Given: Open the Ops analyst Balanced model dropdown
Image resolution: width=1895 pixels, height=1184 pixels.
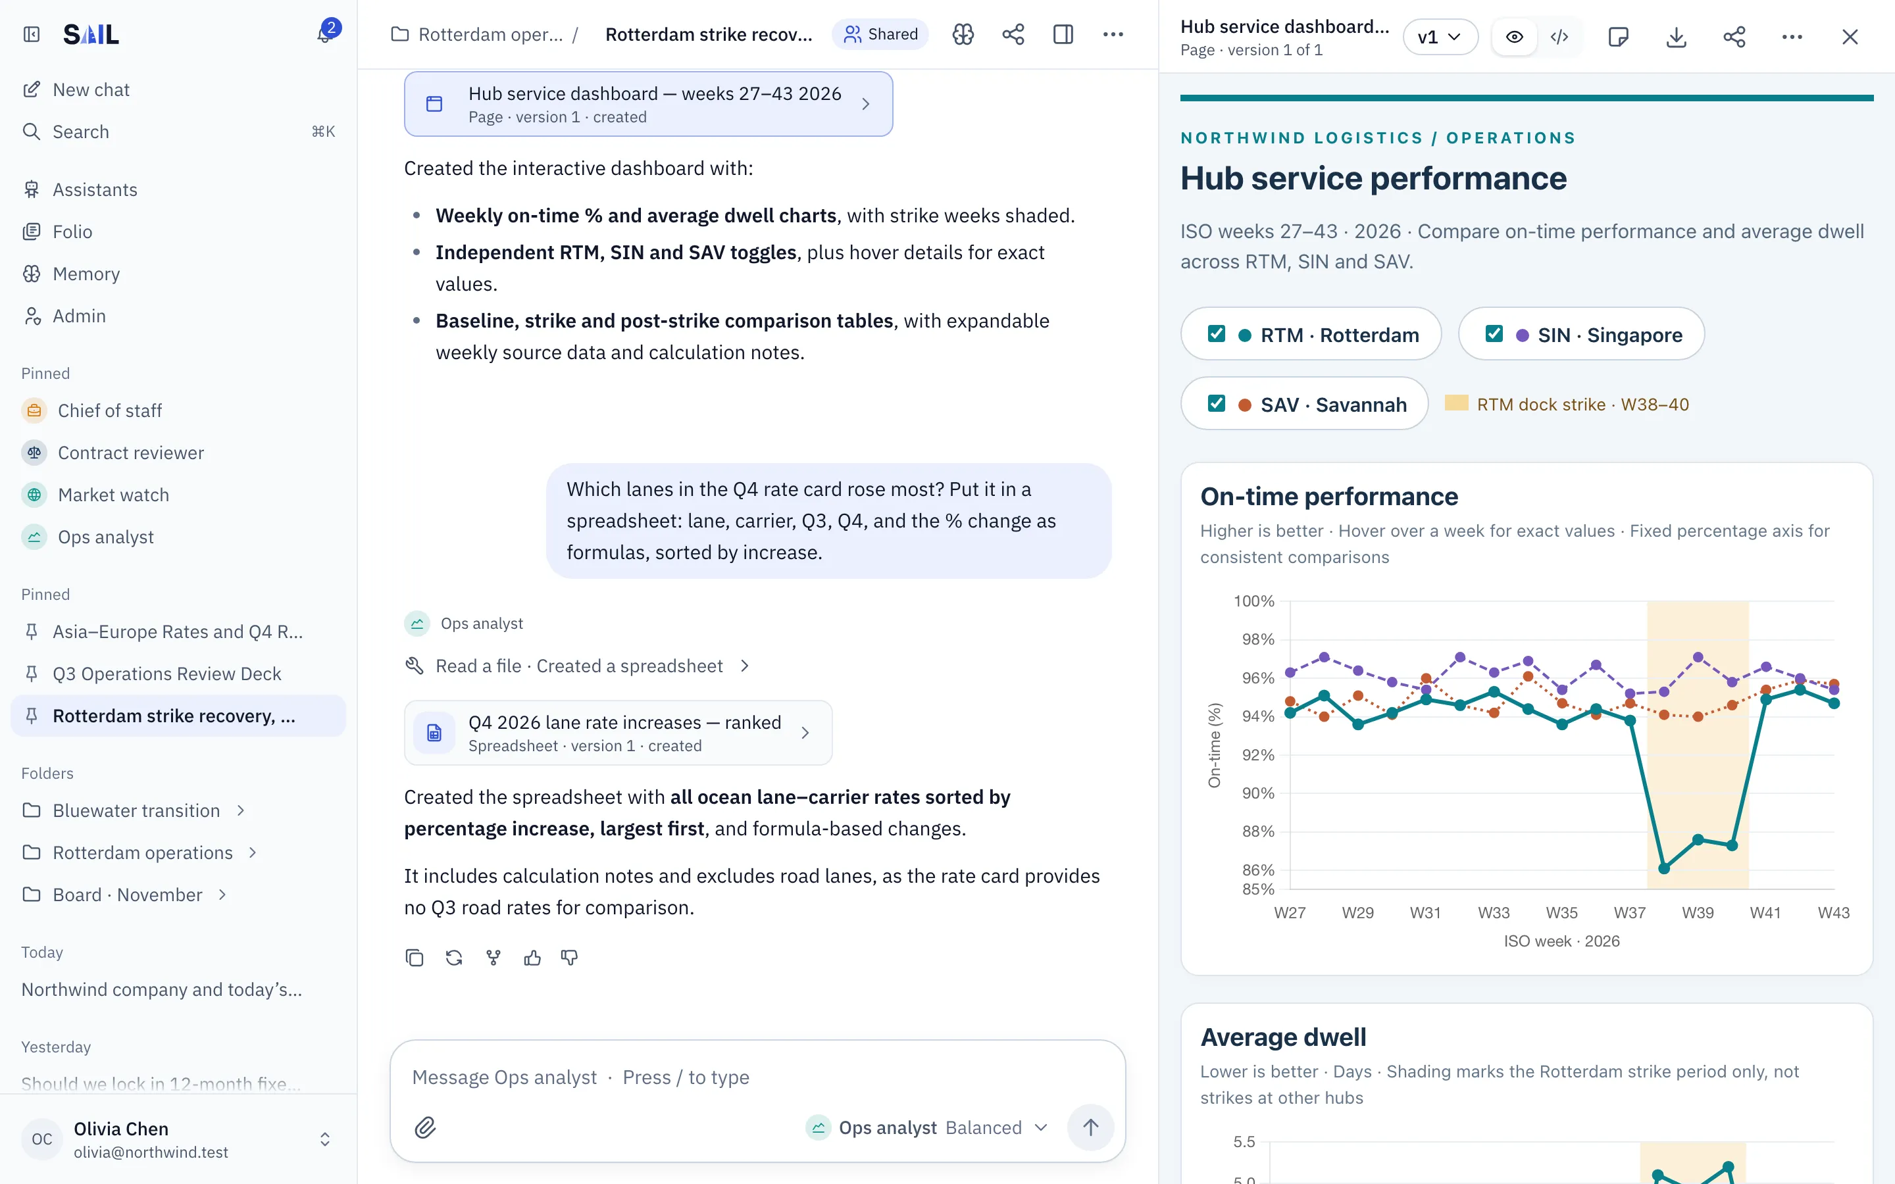Looking at the screenshot, I should pos(926,1127).
